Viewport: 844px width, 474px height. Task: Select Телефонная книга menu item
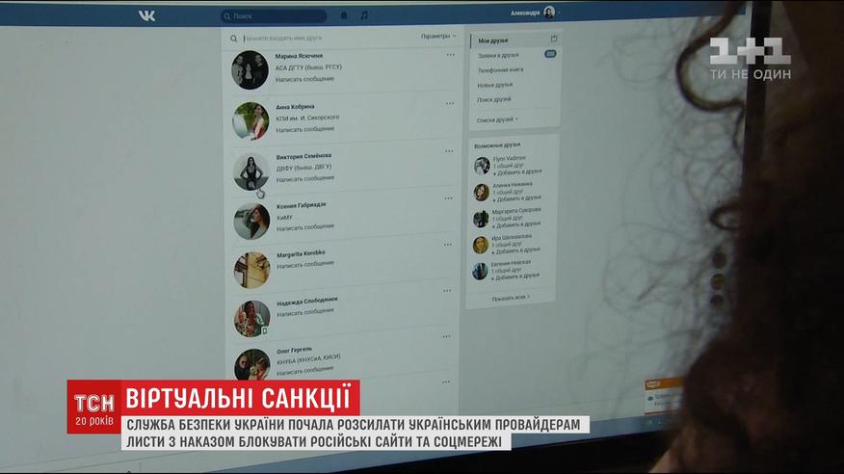pos(499,70)
